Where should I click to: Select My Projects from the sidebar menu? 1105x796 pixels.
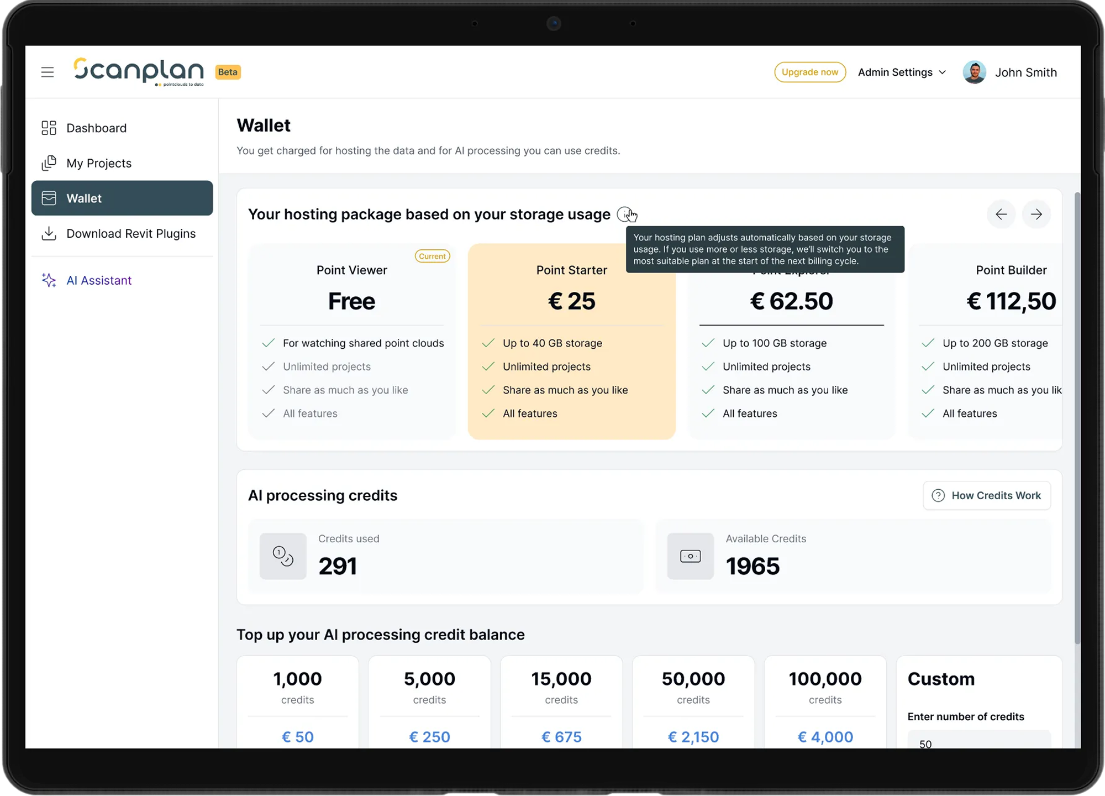pos(98,163)
